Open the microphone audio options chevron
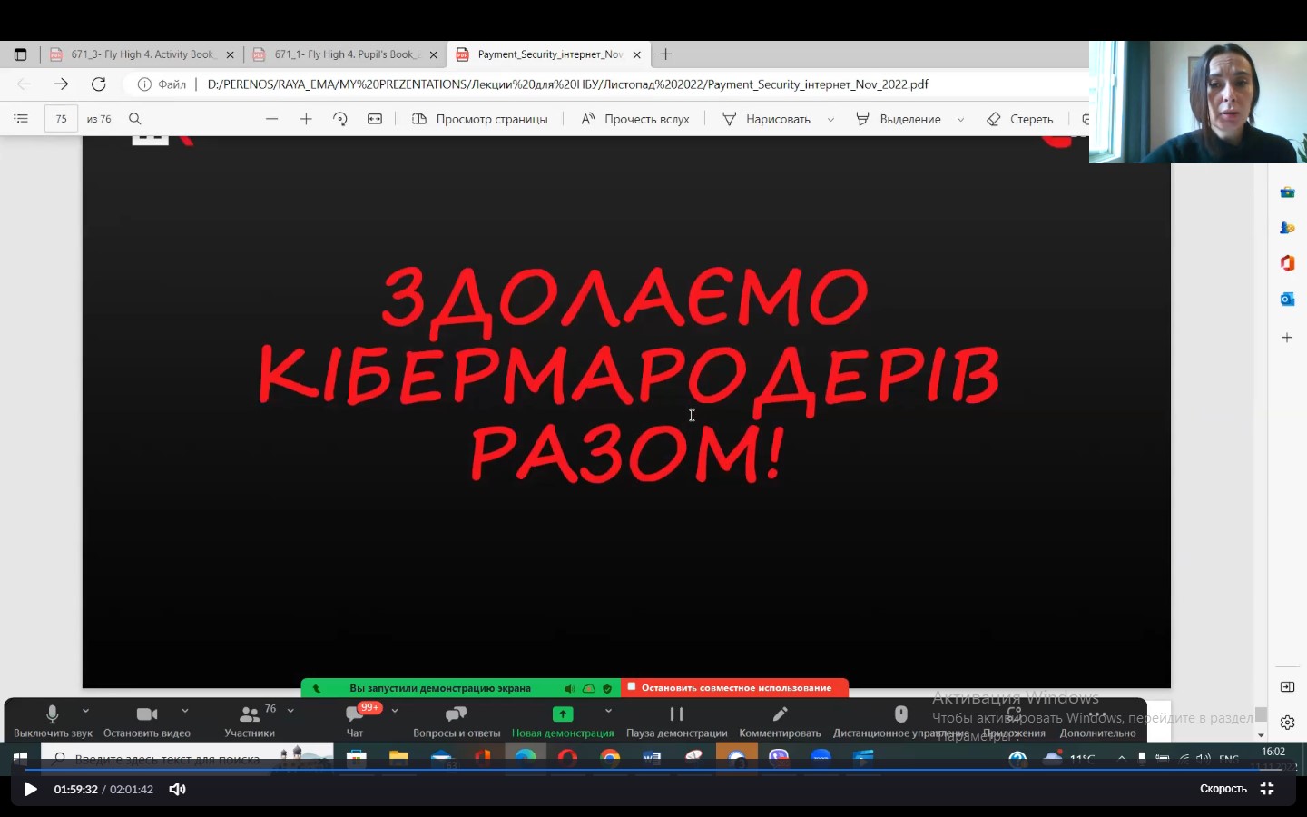1307x817 pixels. click(x=86, y=711)
